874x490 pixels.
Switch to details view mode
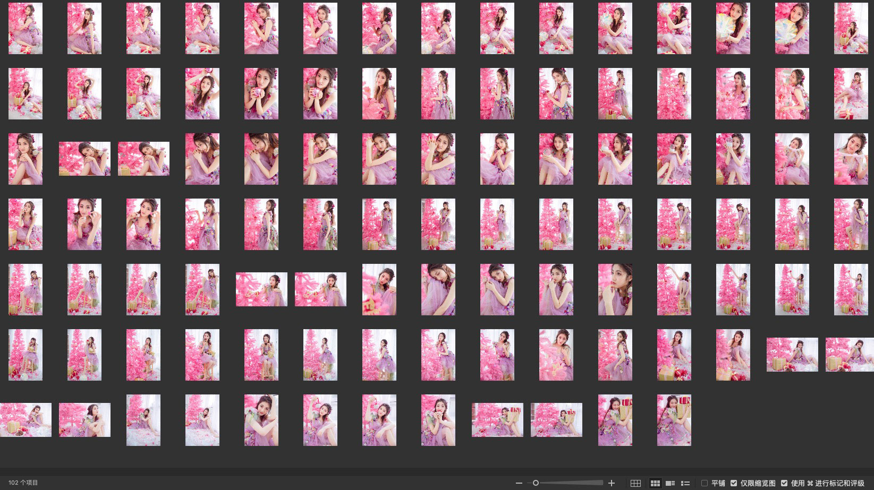pos(671,483)
